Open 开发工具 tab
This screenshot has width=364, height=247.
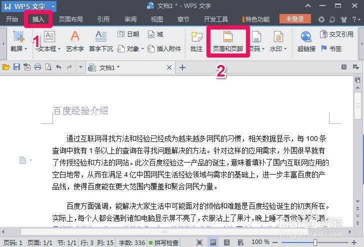click(215, 19)
